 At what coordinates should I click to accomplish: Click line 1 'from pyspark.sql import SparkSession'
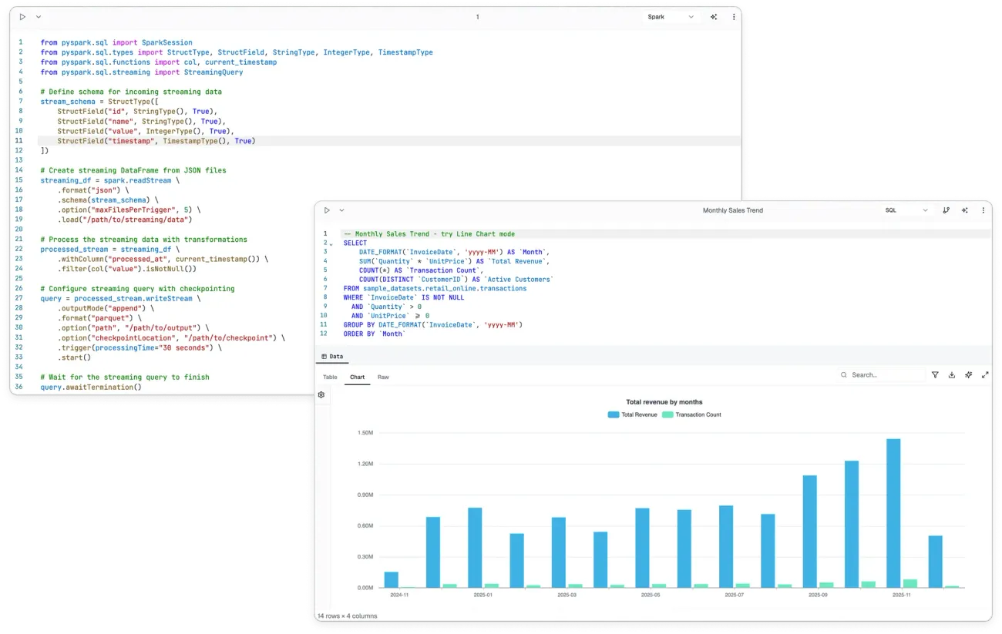pyautogui.click(x=116, y=43)
